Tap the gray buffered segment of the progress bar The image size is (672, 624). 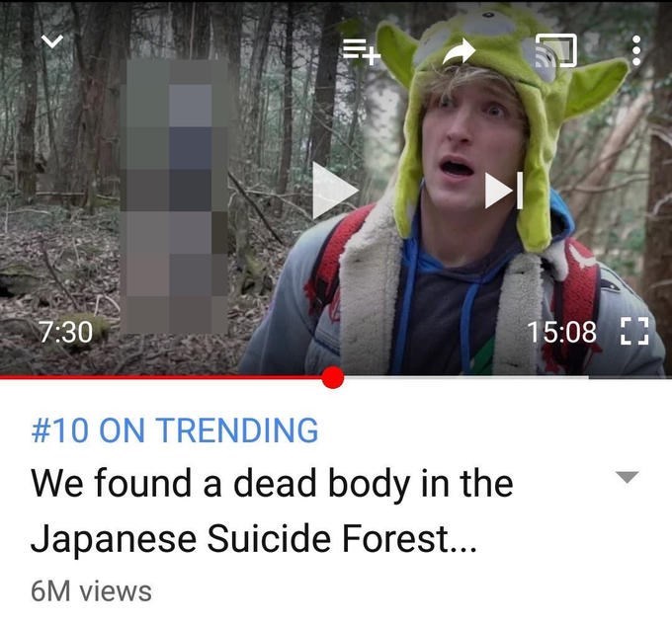coord(466,377)
